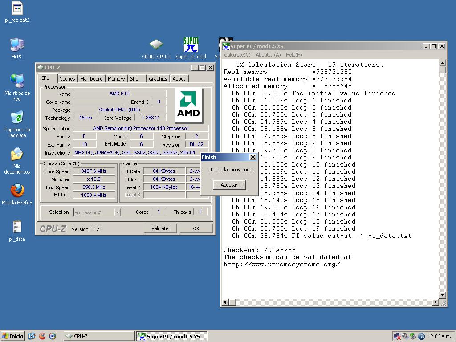Click the Loop 19 finished line

pyautogui.click(x=294, y=228)
